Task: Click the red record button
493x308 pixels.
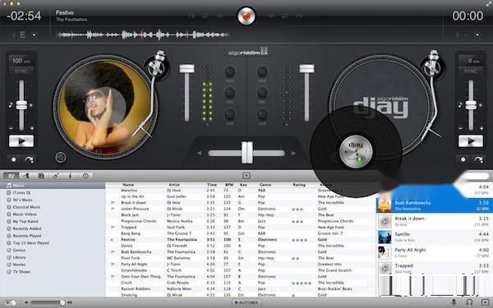Action: point(246,16)
